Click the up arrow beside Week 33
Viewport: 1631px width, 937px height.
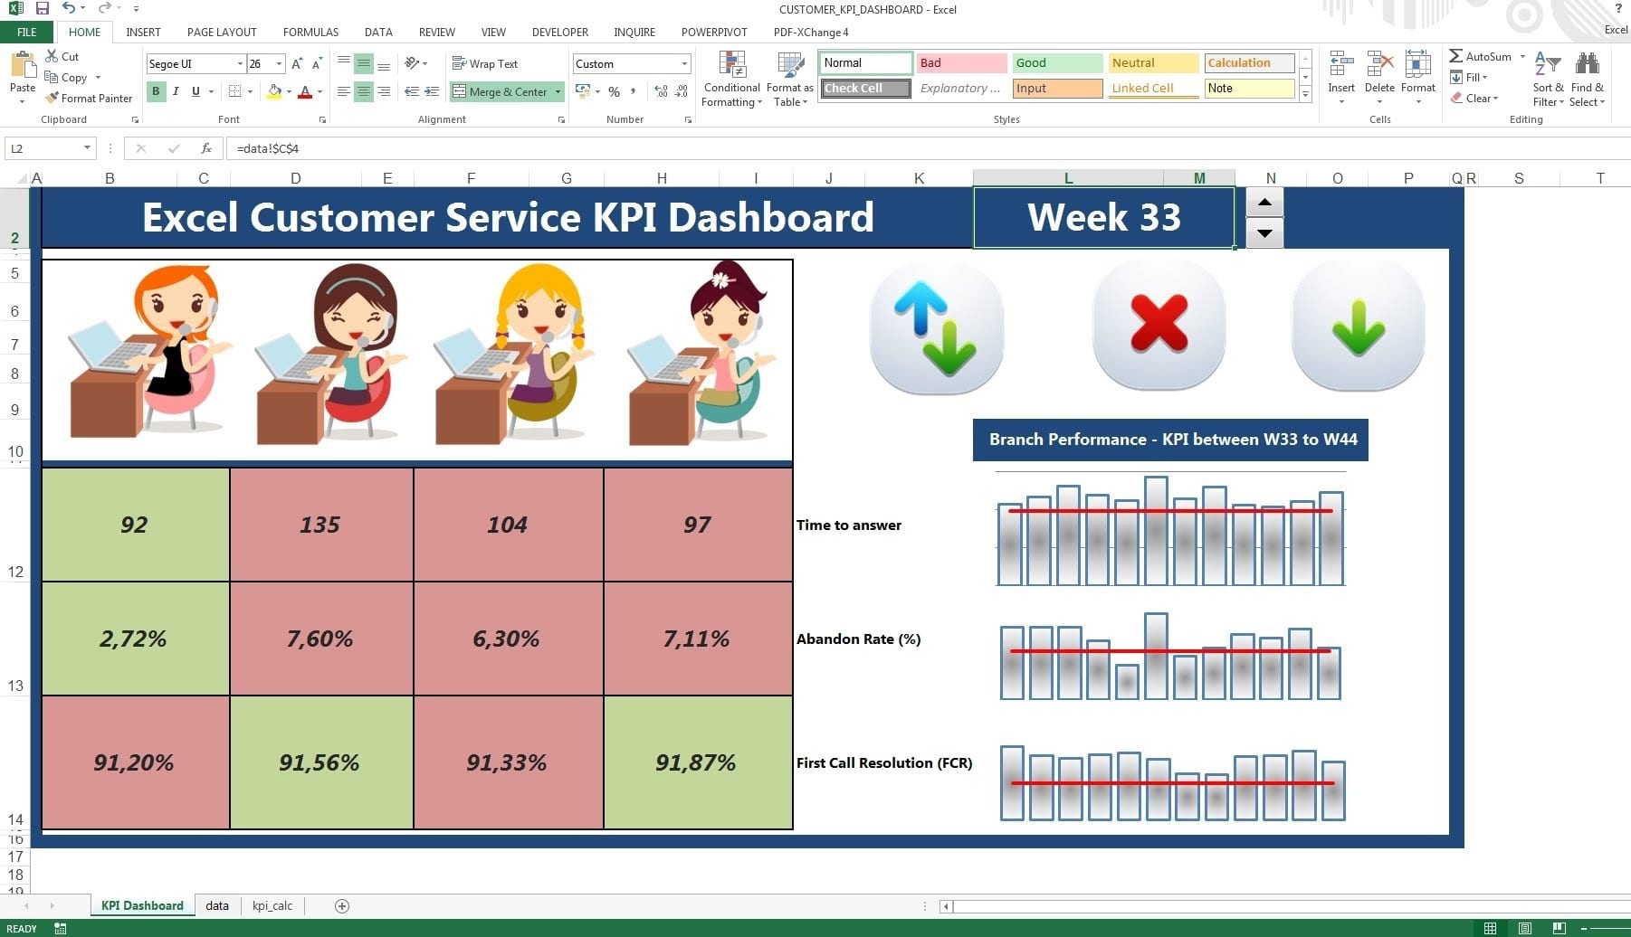click(x=1264, y=201)
